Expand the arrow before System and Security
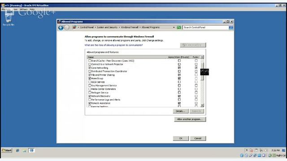The image size is (287, 161). coord(95,27)
